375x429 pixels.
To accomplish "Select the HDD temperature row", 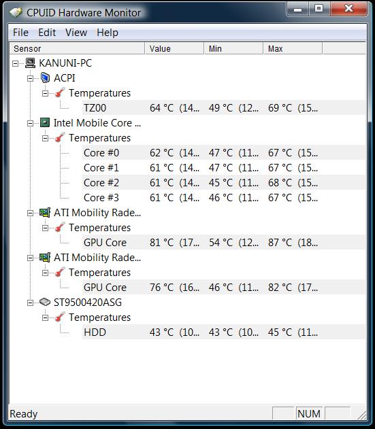I will [x=223, y=332].
